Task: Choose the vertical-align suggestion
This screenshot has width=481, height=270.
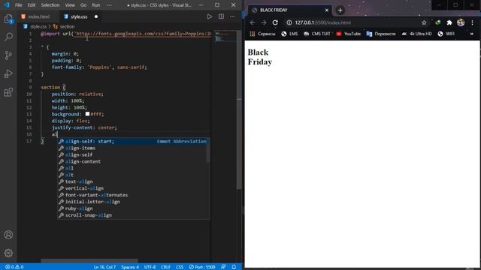Action: [134, 188]
